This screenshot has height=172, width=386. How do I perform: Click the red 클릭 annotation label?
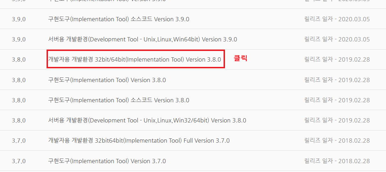pos(240,58)
